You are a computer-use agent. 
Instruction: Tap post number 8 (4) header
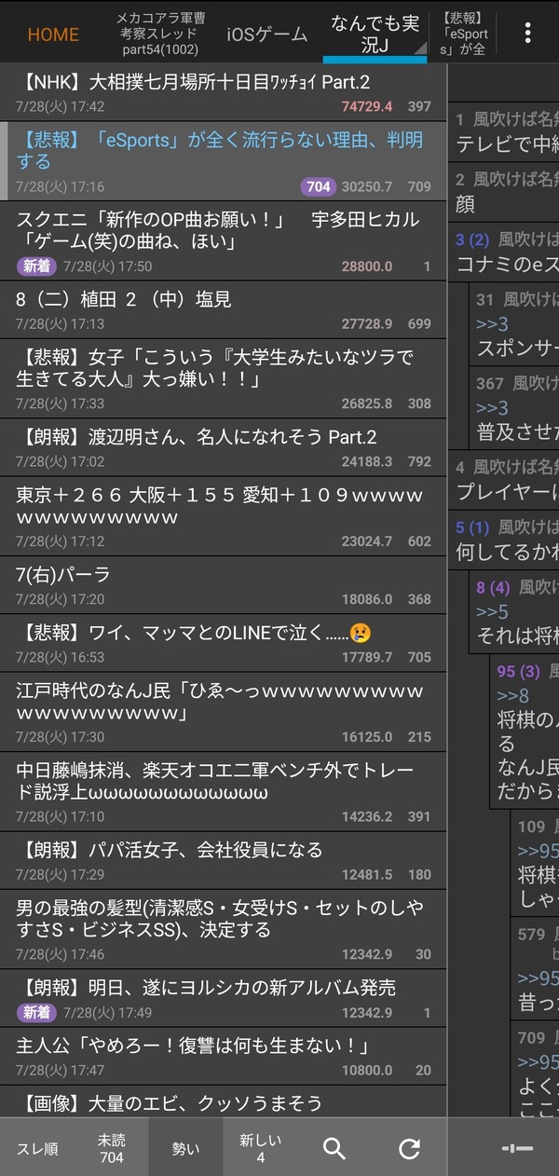point(493,587)
